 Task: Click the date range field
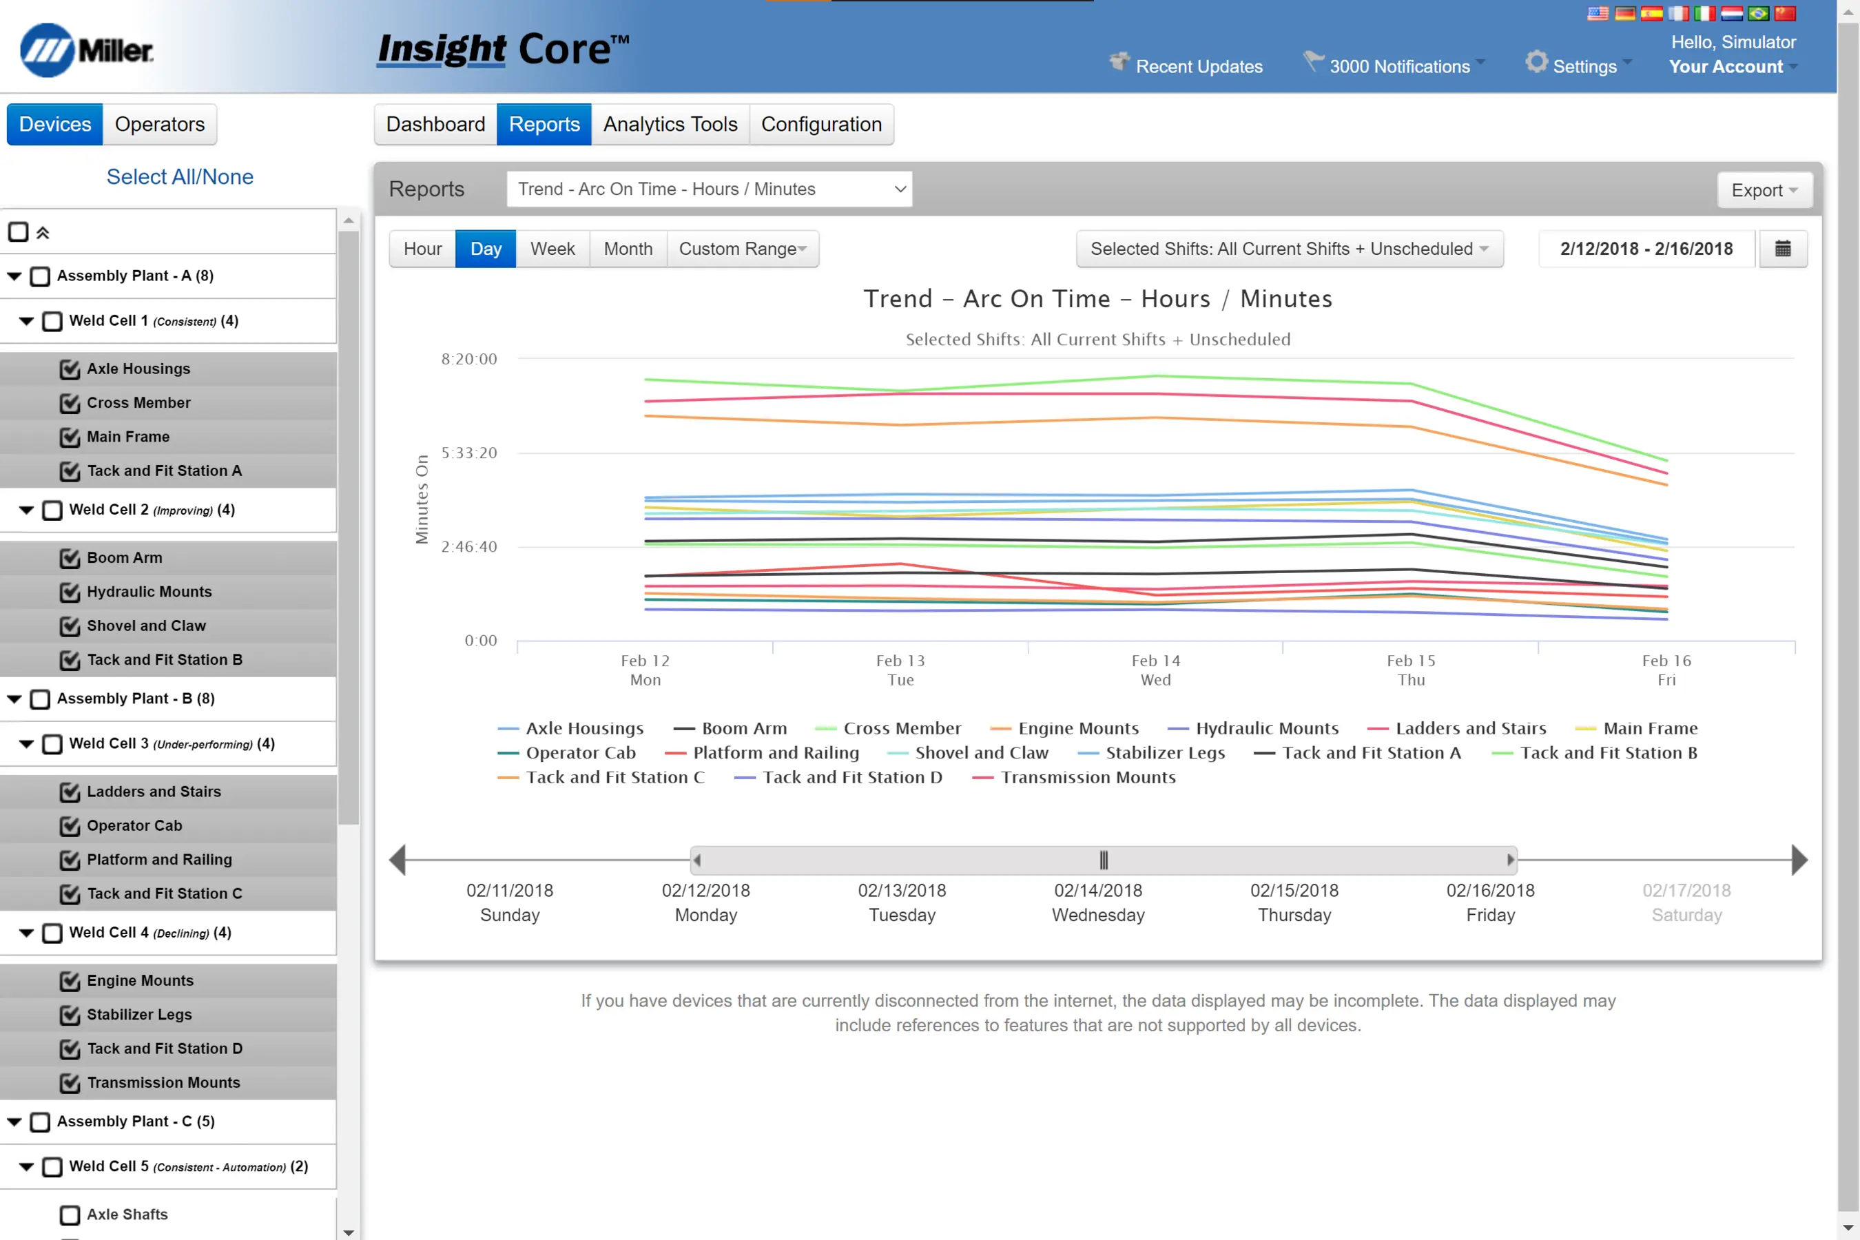pos(1646,248)
